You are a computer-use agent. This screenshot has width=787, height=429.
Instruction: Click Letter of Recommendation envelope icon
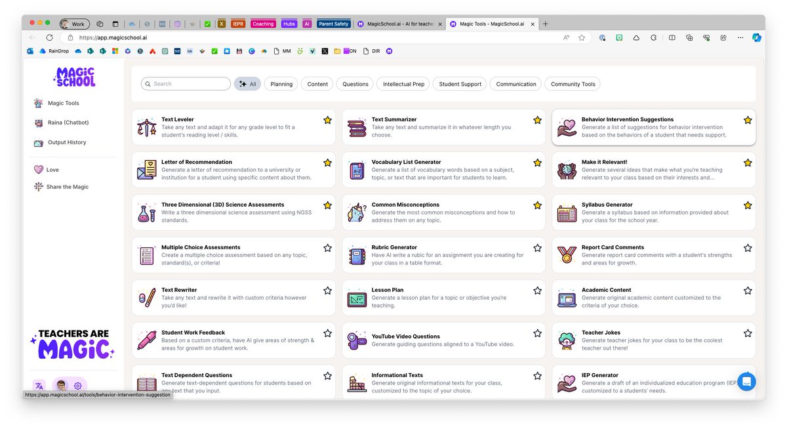pos(147,170)
